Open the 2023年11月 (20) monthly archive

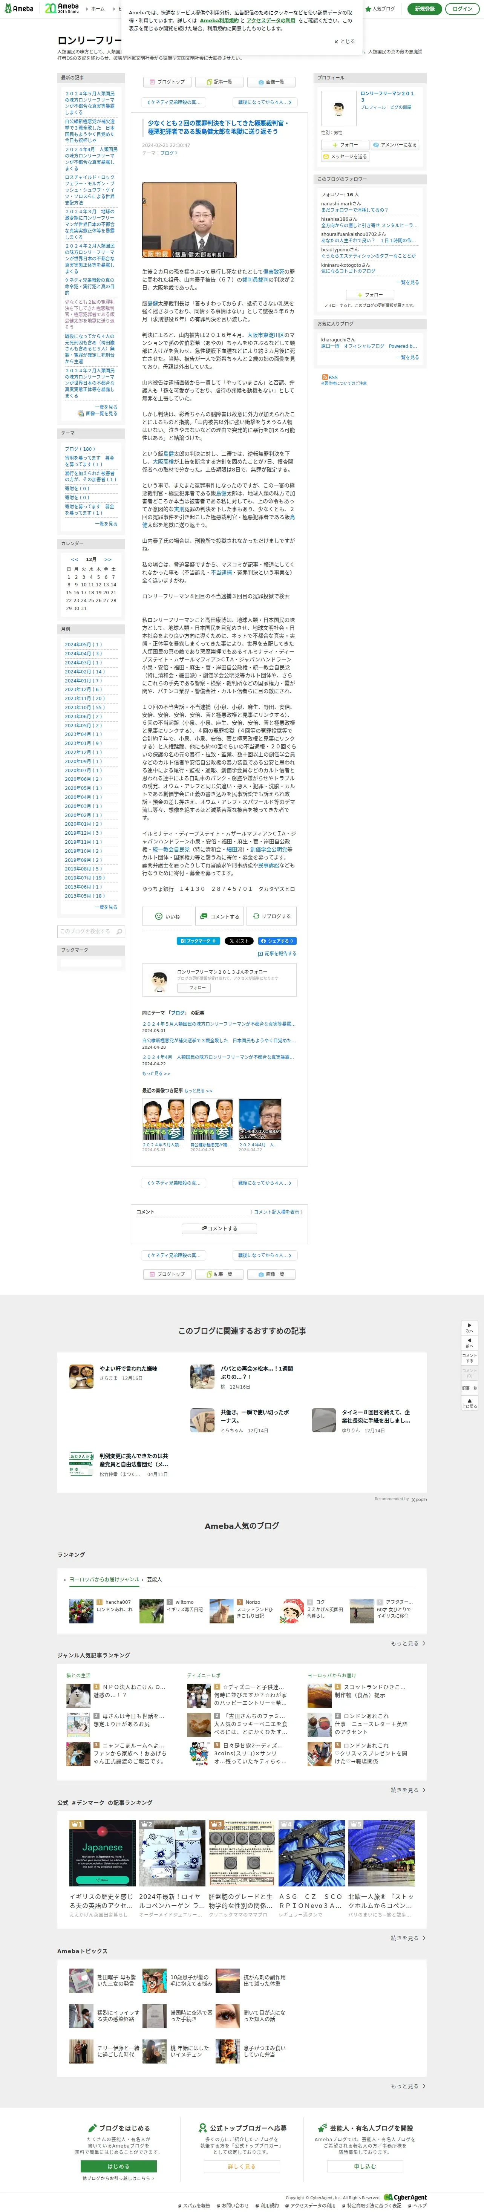tap(84, 698)
